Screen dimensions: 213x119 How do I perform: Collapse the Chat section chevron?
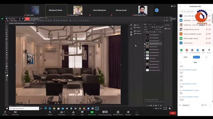[x=180, y=62]
